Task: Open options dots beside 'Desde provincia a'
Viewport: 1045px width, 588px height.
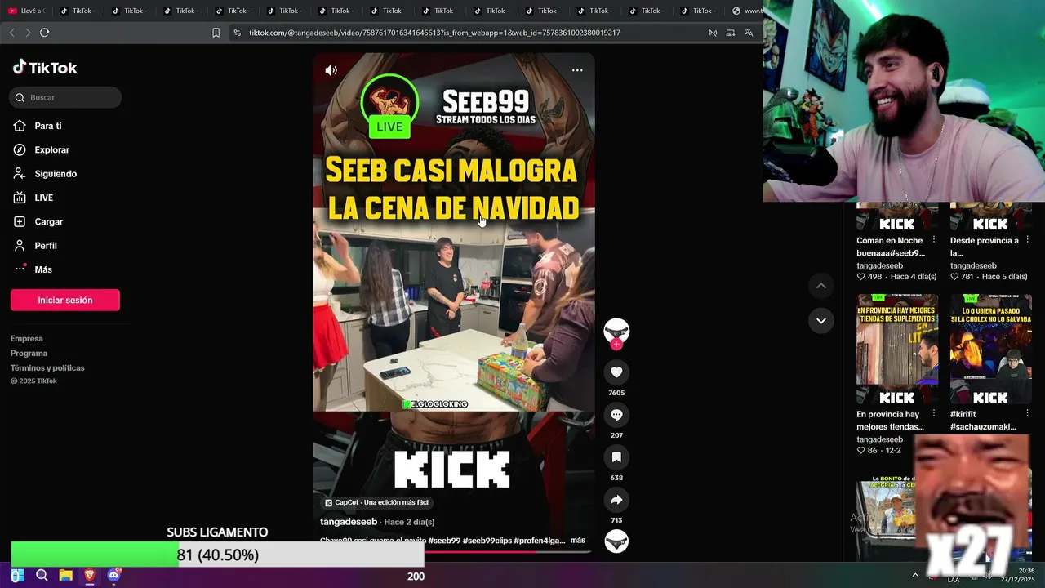Action: pos(1028,240)
